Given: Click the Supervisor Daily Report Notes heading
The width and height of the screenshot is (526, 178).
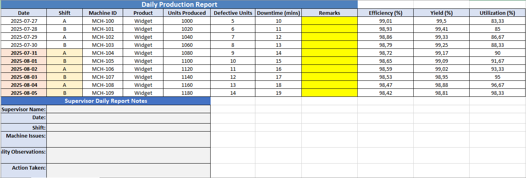Looking at the screenshot, I should (106, 101).
